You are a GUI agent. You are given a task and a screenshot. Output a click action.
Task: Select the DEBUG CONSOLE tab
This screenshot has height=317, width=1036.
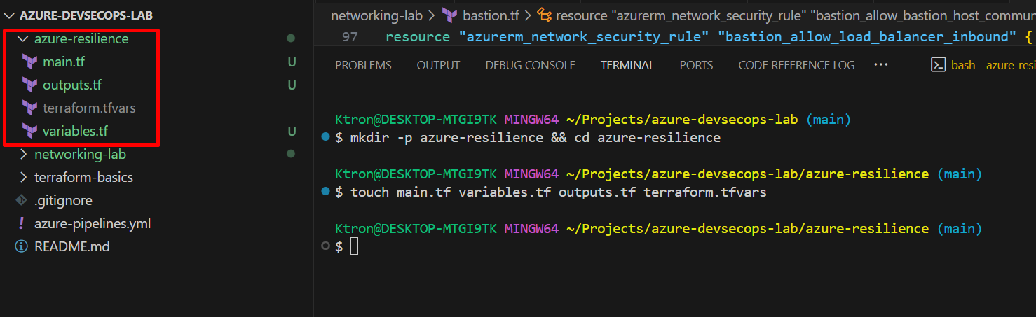point(530,65)
